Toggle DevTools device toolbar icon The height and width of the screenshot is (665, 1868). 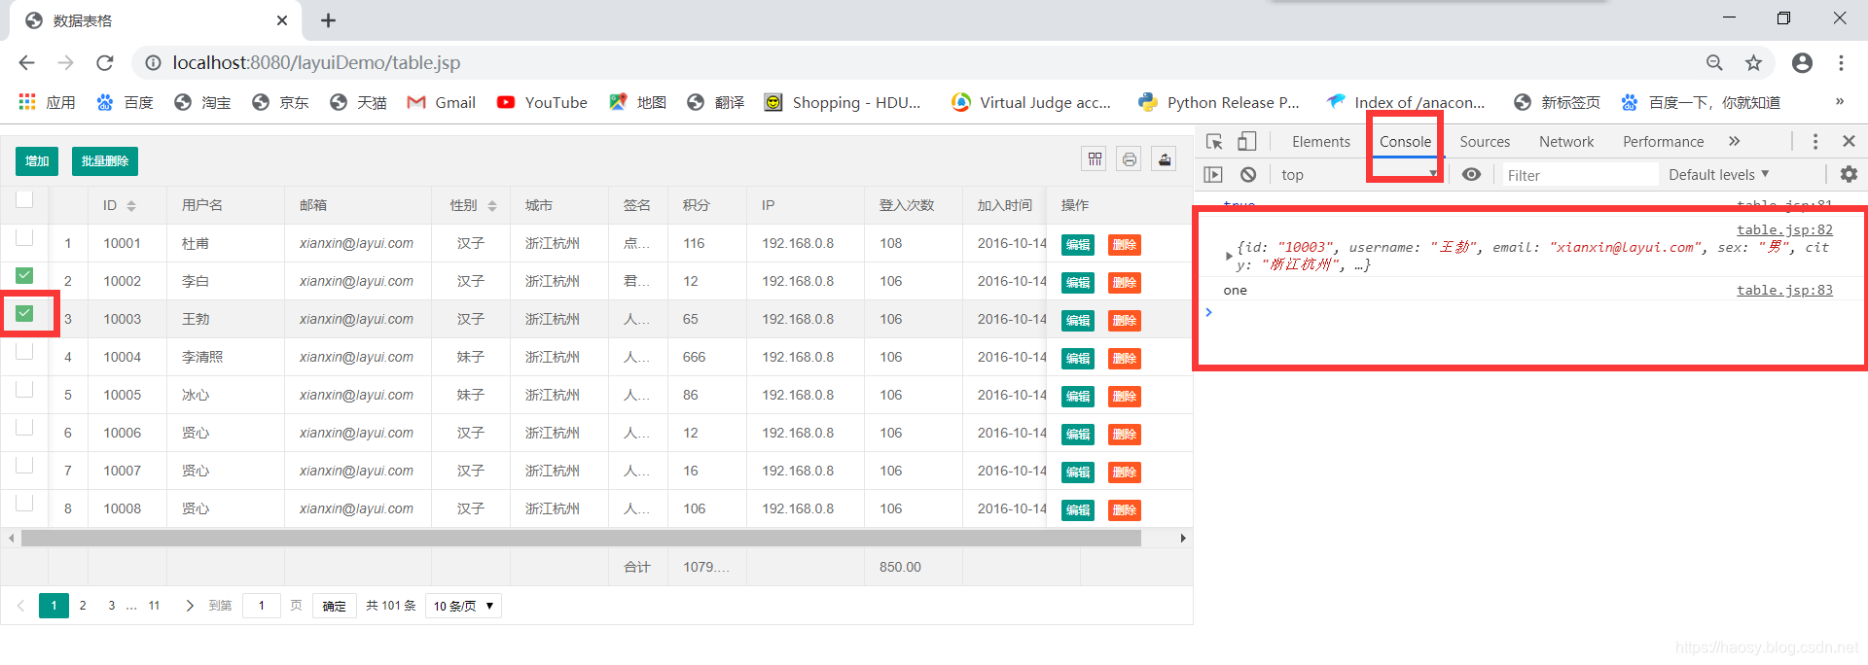pyautogui.click(x=1246, y=142)
